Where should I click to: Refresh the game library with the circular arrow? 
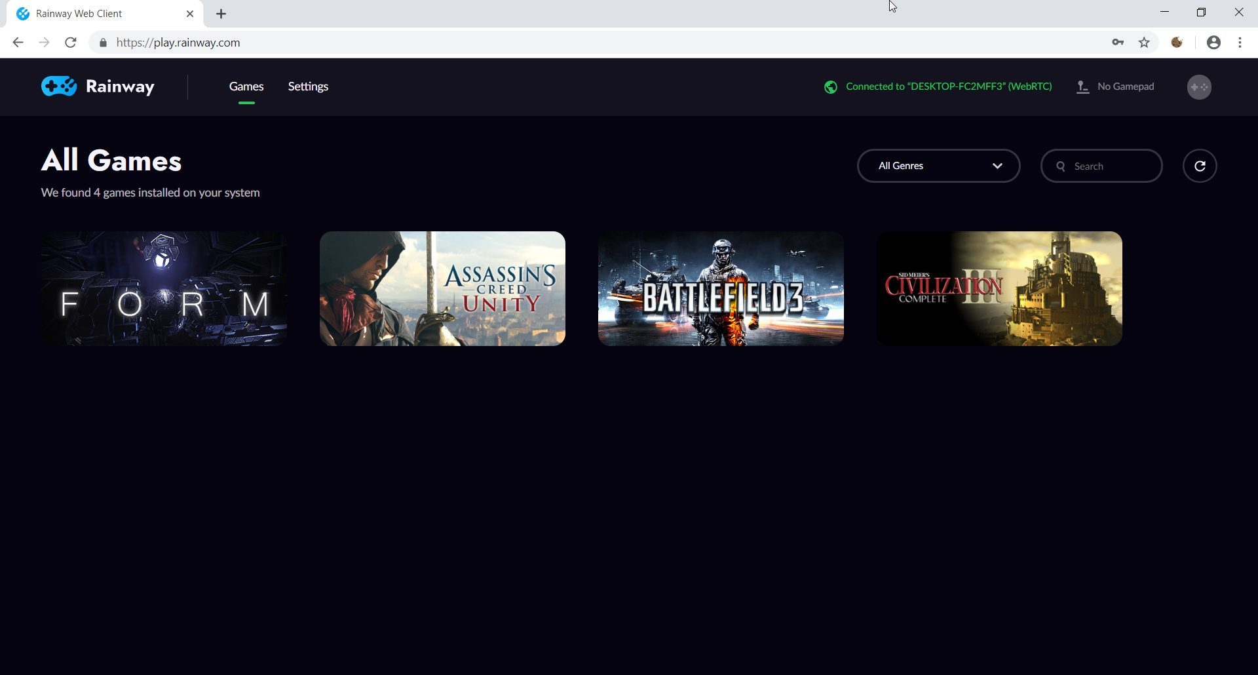coord(1199,166)
